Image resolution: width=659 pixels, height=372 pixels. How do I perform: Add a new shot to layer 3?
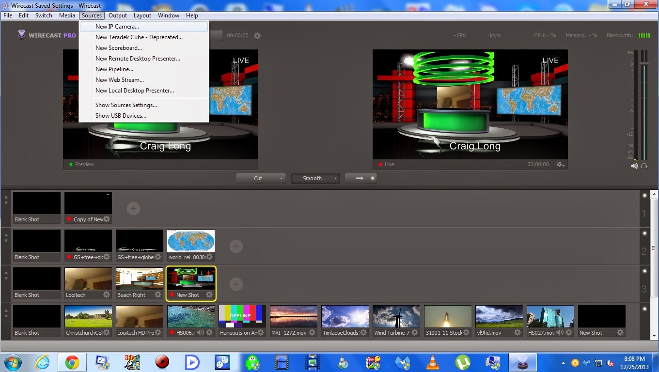tap(236, 284)
